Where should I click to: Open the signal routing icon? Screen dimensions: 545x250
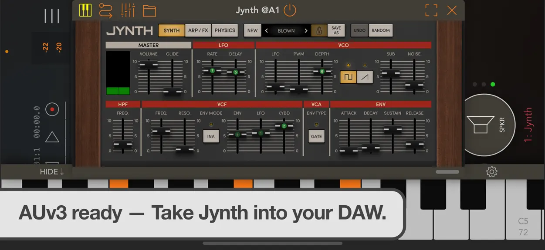106,10
